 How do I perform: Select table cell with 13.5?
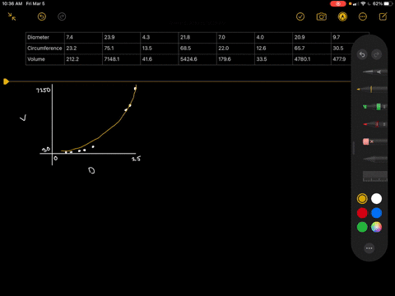point(160,49)
